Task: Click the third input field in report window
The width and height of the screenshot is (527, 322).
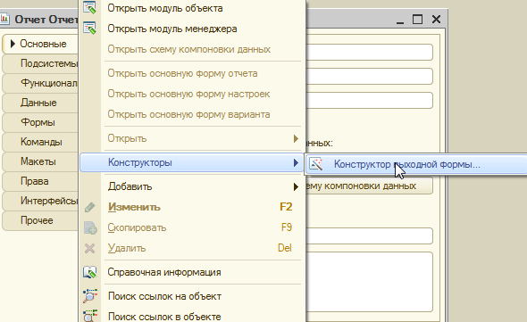Action: click(369, 101)
